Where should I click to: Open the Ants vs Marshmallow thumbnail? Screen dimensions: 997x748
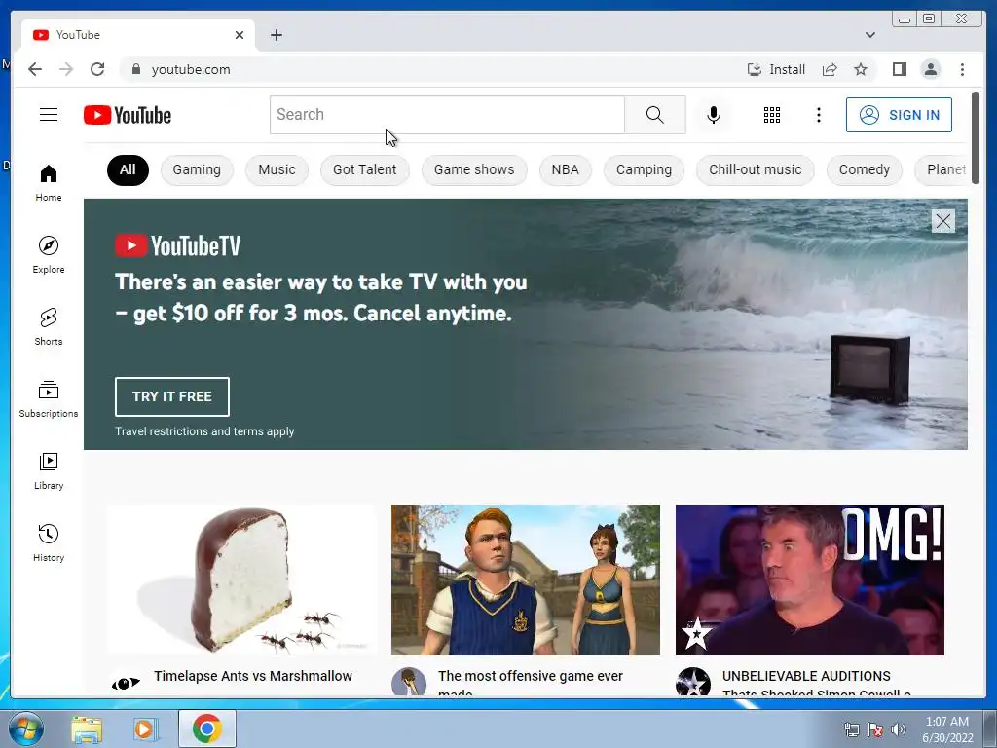[x=241, y=580]
